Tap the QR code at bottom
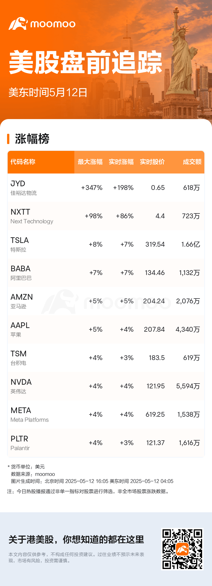 click(x=182, y=549)
